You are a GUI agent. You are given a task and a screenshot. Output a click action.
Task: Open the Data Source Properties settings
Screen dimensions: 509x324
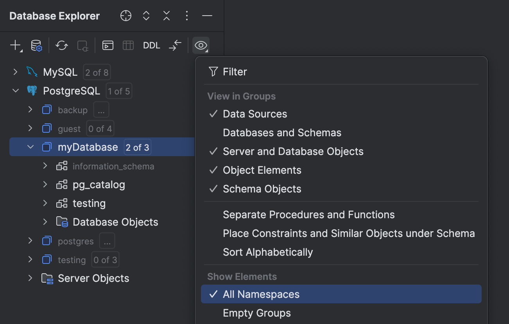(35, 45)
